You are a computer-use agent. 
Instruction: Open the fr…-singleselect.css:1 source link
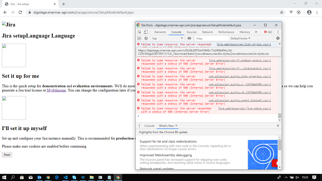coord(240,68)
